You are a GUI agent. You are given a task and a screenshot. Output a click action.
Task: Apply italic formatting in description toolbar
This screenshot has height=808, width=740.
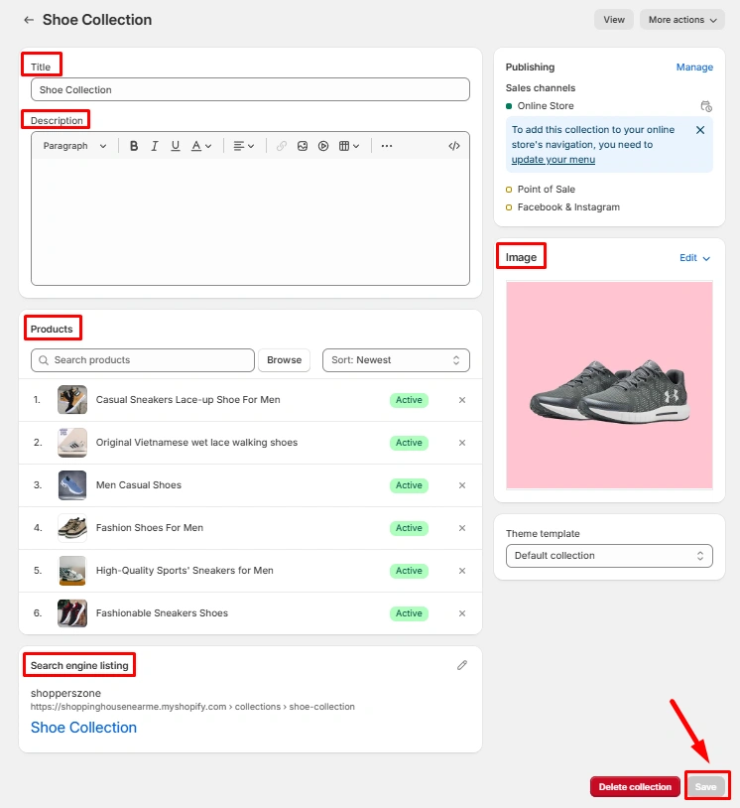click(155, 146)
